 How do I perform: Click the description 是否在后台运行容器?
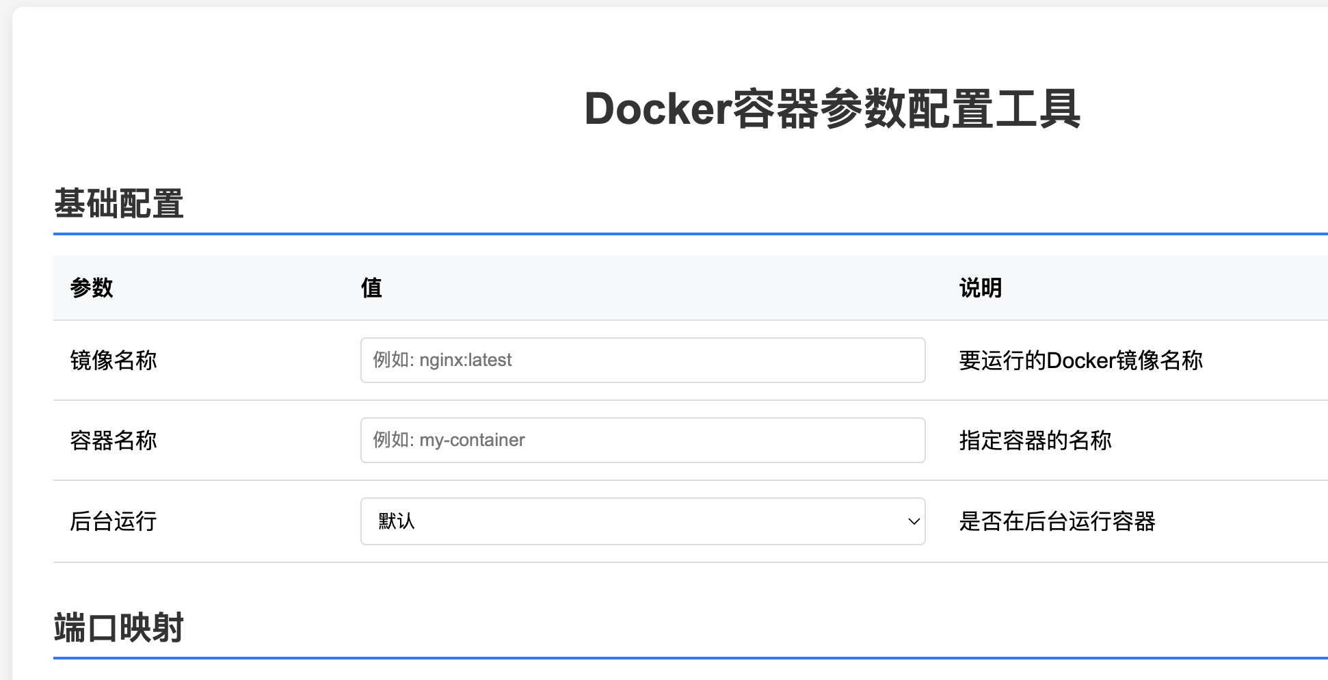[1057, 521]
